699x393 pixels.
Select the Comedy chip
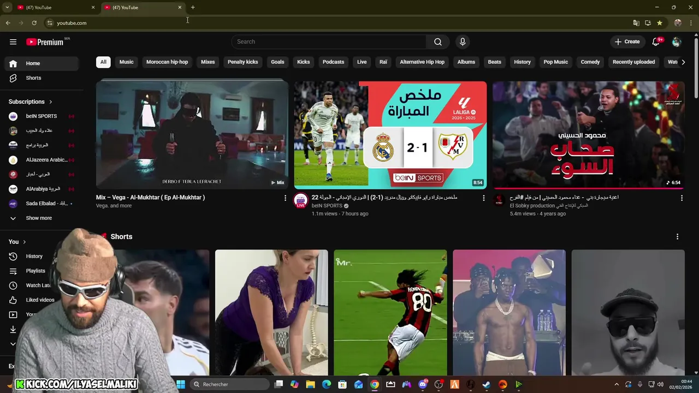pyautogui.click(x=590, y=62)
